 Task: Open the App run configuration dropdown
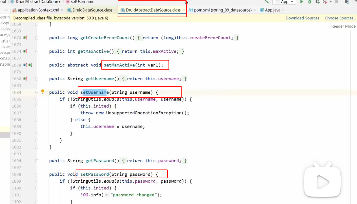click(x=284, y=2)
